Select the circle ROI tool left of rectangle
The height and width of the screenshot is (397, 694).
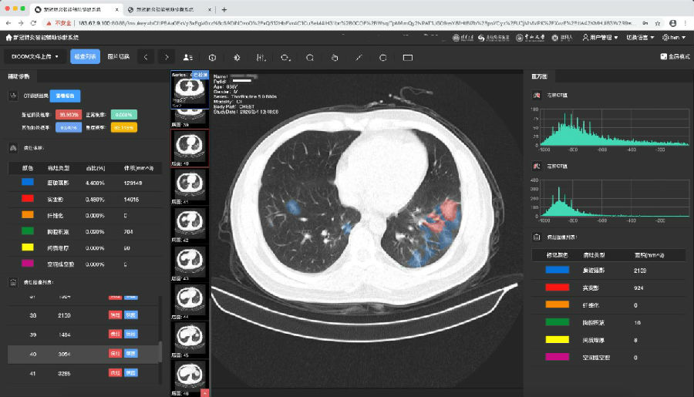pyautogui.click(x=383, y=57)
